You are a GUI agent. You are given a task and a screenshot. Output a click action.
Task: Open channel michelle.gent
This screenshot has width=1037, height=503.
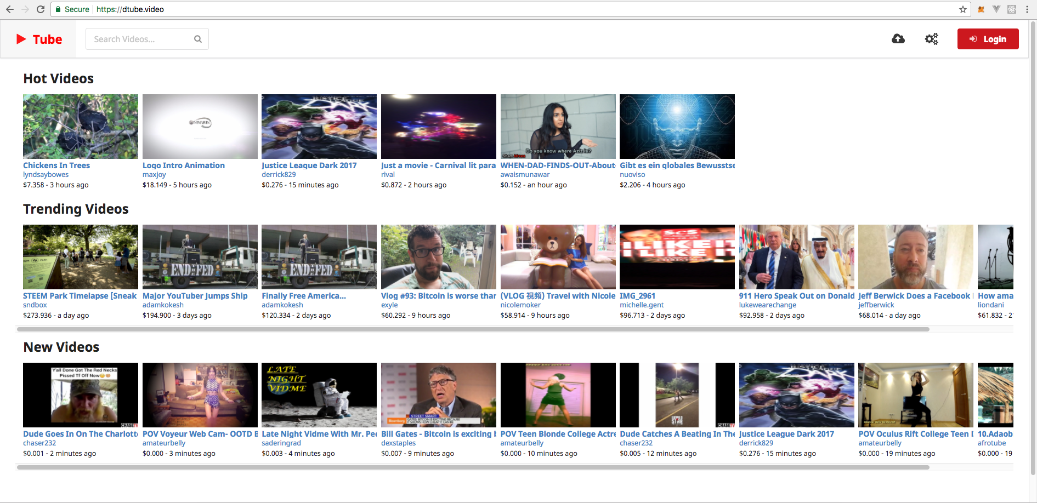click(x=642, y=305)
